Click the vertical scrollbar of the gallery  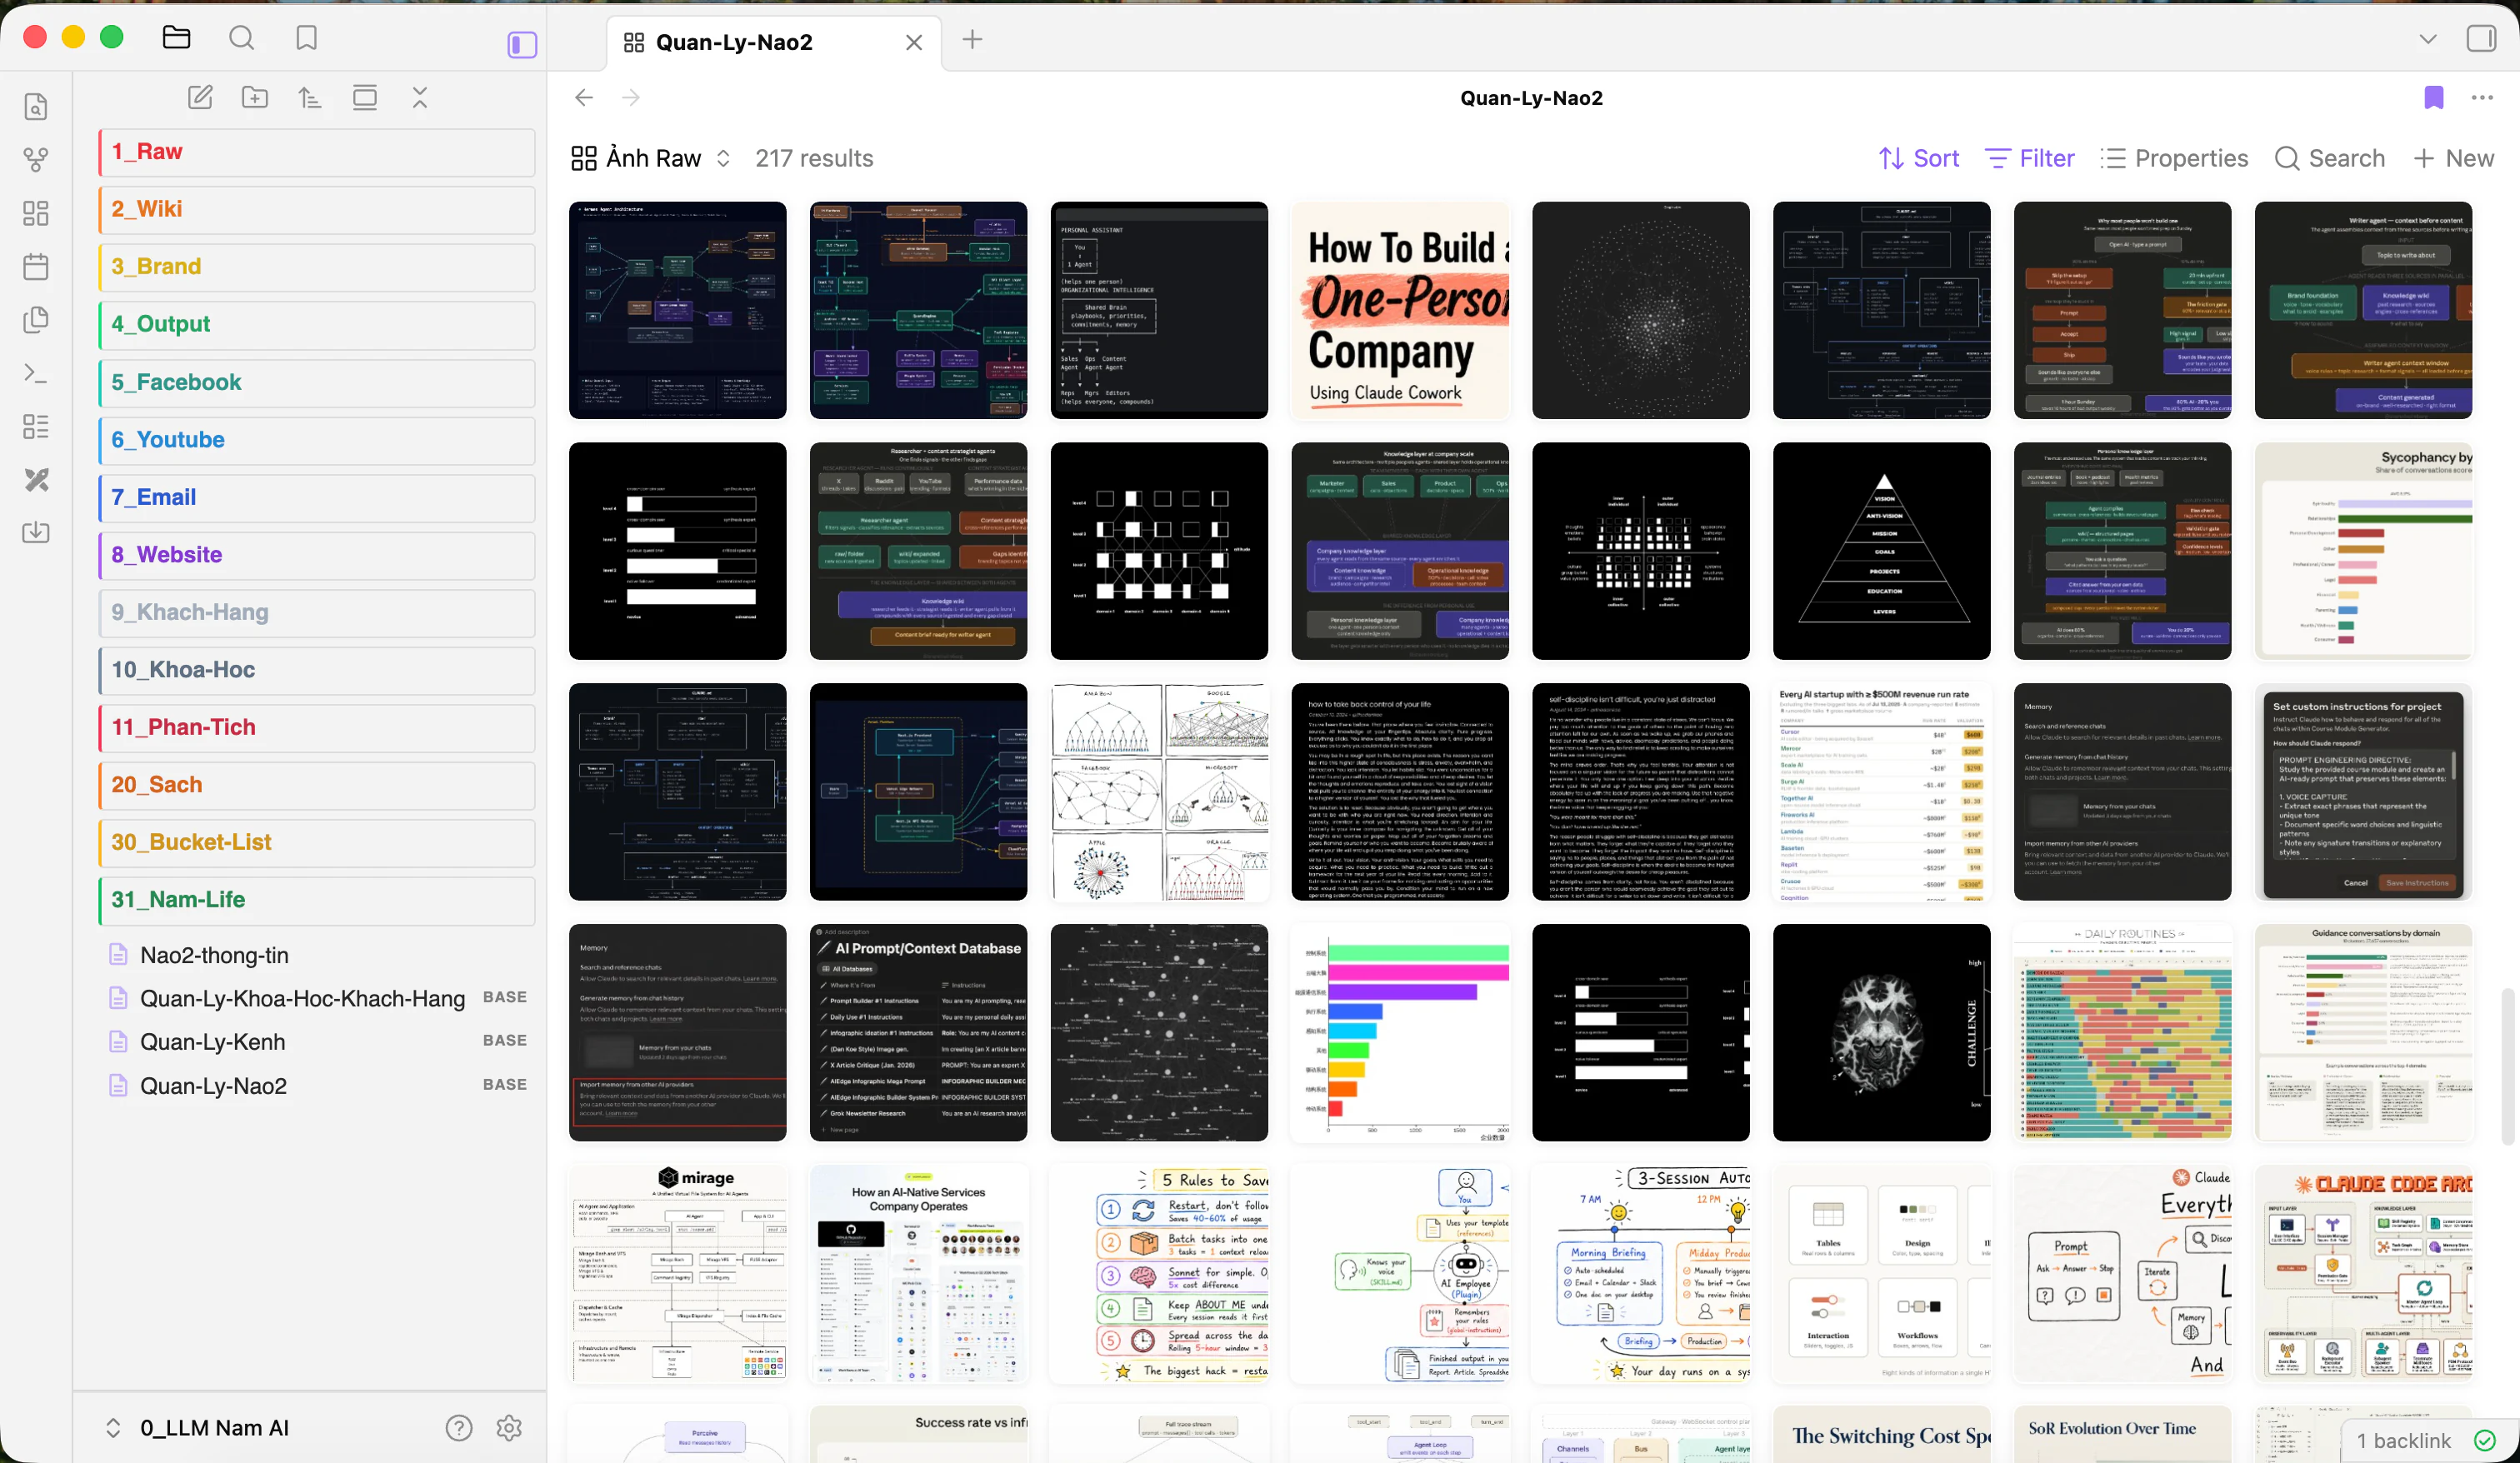[x=2507, y=1066]
